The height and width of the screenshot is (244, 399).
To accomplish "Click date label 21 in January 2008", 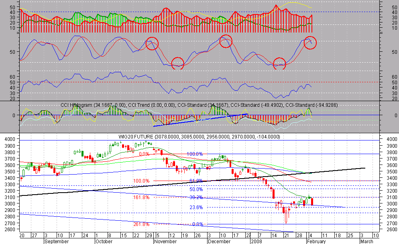I will [287, 235].
